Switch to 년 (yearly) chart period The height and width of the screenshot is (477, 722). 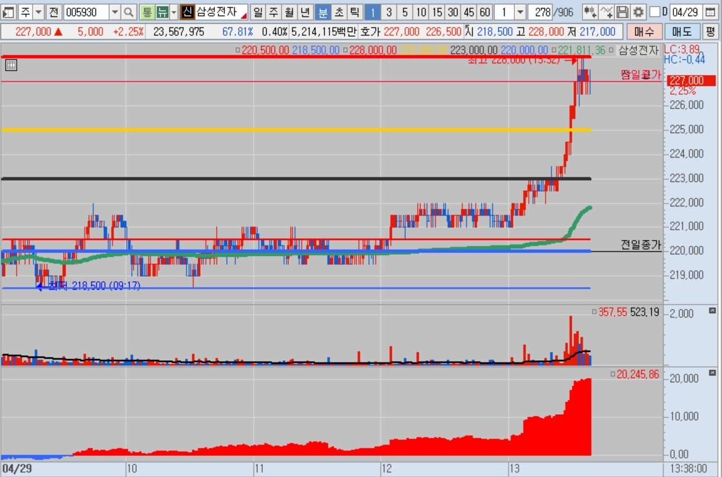click(x=304, y=12)
